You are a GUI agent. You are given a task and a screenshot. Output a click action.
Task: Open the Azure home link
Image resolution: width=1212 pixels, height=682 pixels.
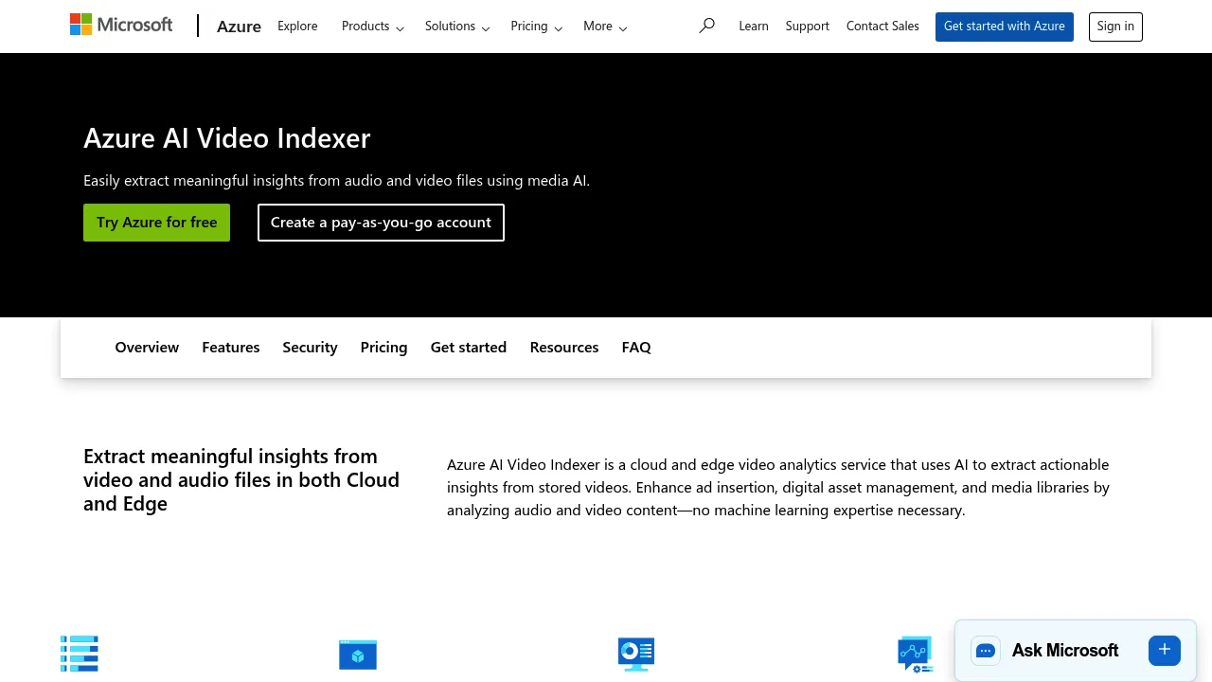(x=239, y=27)
